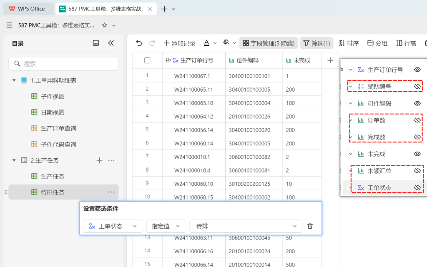Show the 完成数 field
427x267 pixels.
[417, 137]
